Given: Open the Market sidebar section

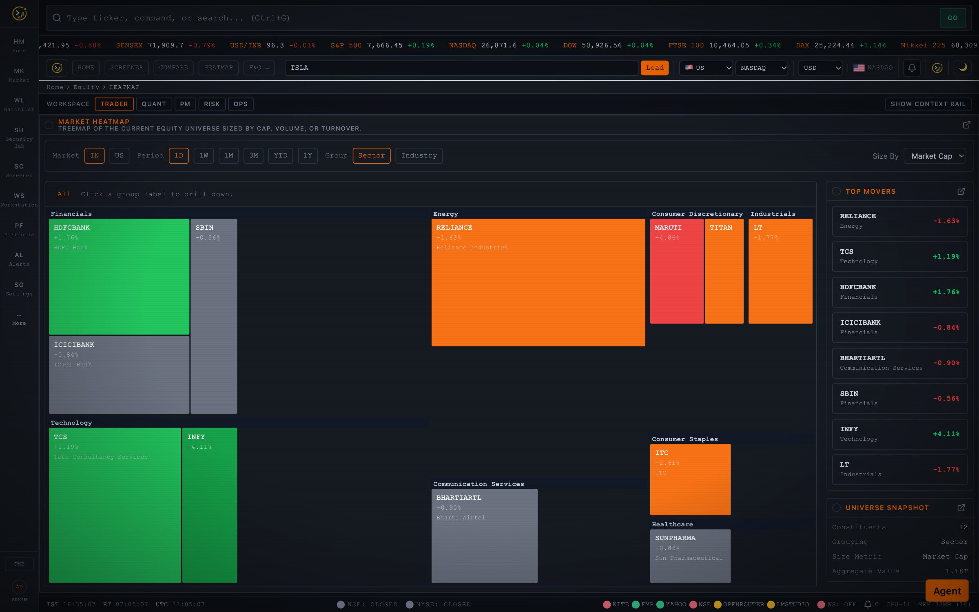Looking at the screenshot, I should pos(19,75).
